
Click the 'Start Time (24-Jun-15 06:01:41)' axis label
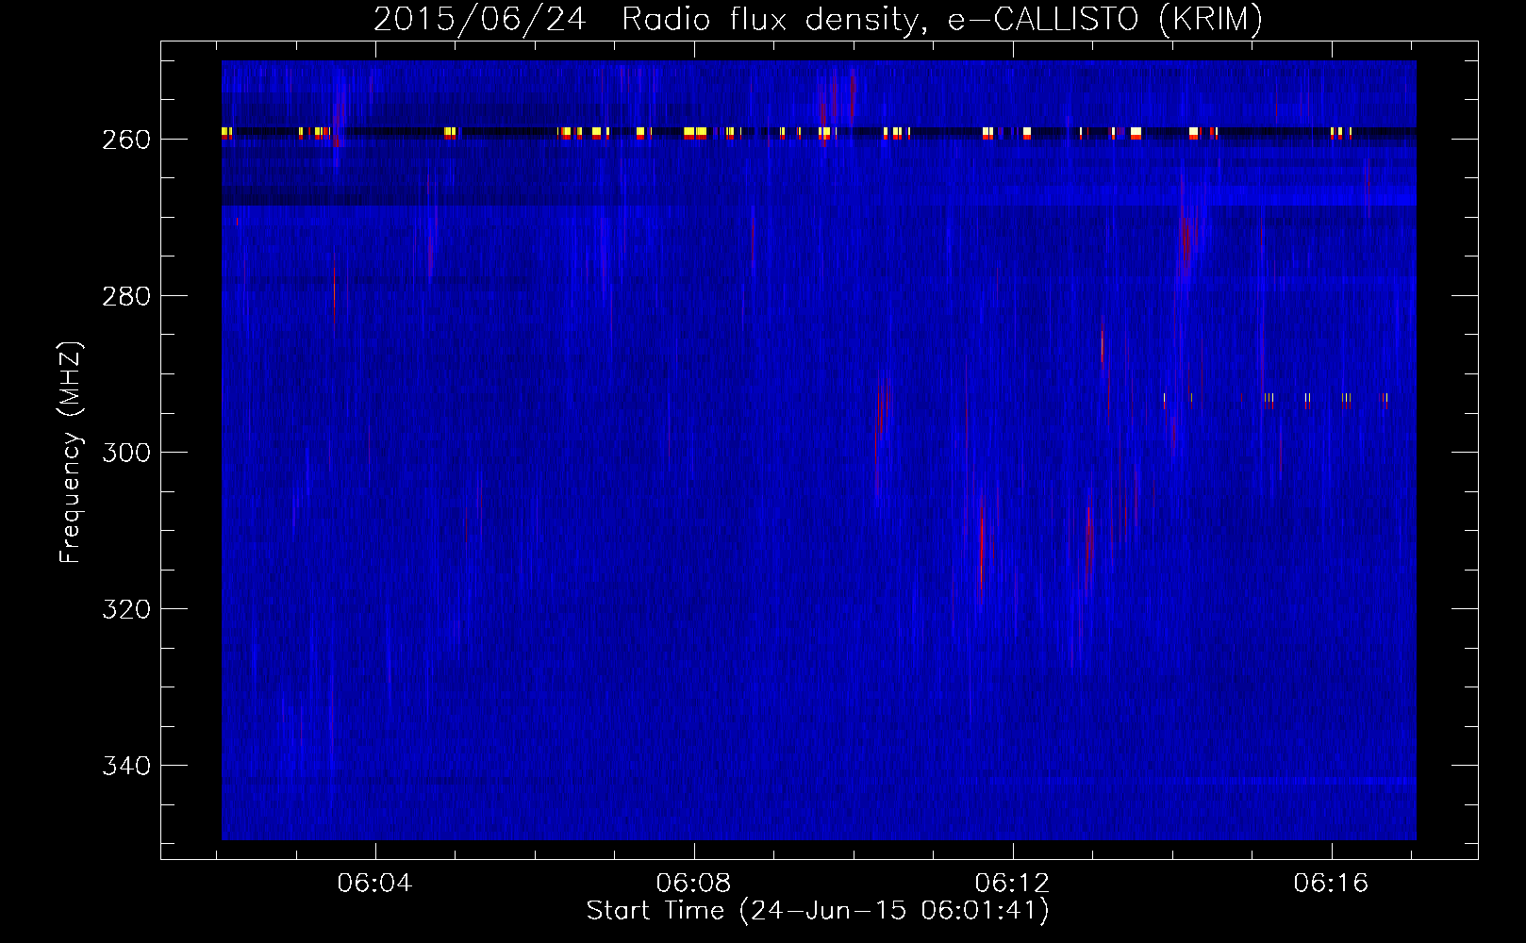click(x=818, y=911)
